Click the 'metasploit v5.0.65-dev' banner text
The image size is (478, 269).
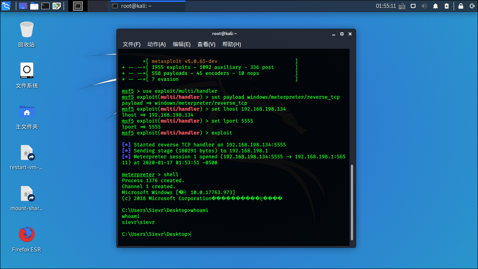185,61
